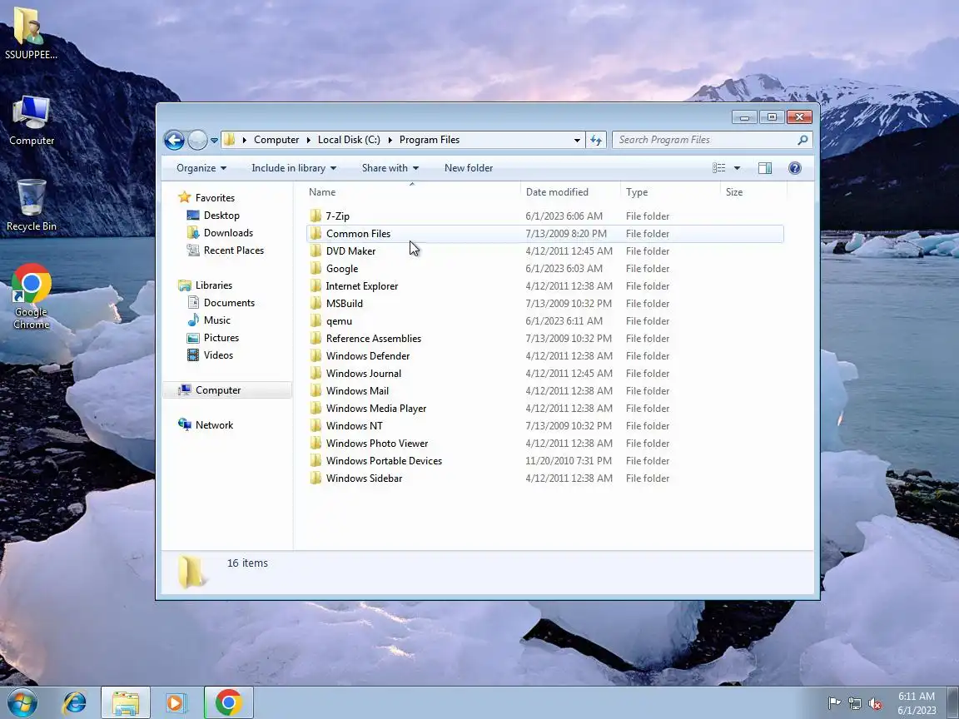The height and width of the screenshot is (719, 959).
Task: Refresh the Program Files folder view
Action: point(596,140)
